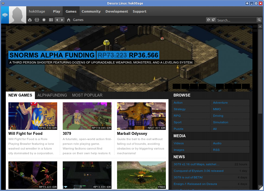Focus the Search input field
The height and width of the screenshot is (191, 264).
coord(236,20)
